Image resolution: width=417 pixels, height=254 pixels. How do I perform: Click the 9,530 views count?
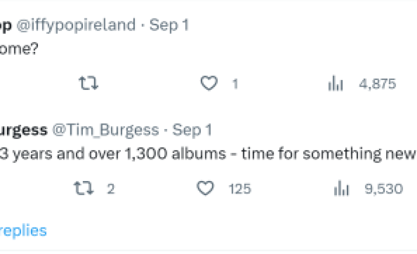click(383, 189)
